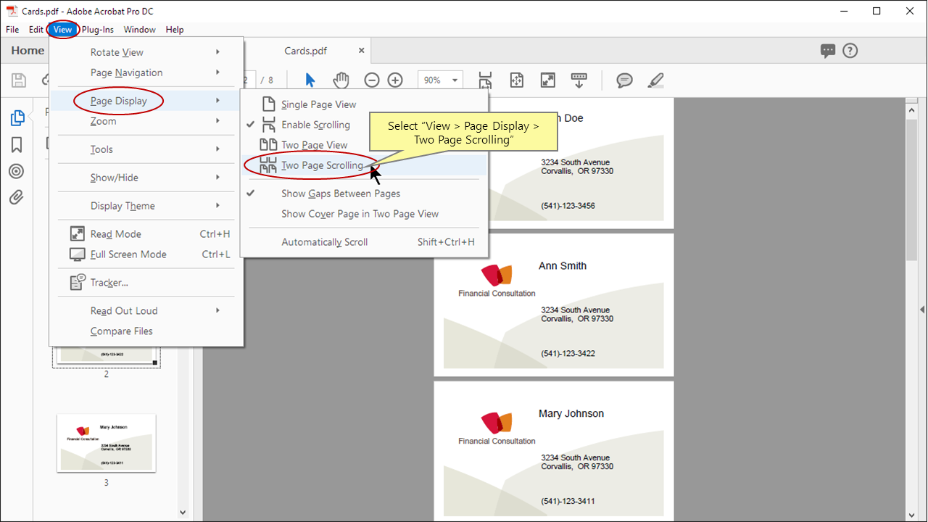Click the Zoom In icon
The width and height of the screenshot is (928, 522).
click(x=395, y=80)
